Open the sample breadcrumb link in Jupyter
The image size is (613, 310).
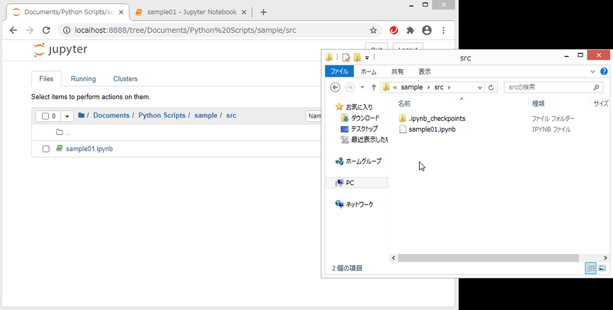click(206, 116)
